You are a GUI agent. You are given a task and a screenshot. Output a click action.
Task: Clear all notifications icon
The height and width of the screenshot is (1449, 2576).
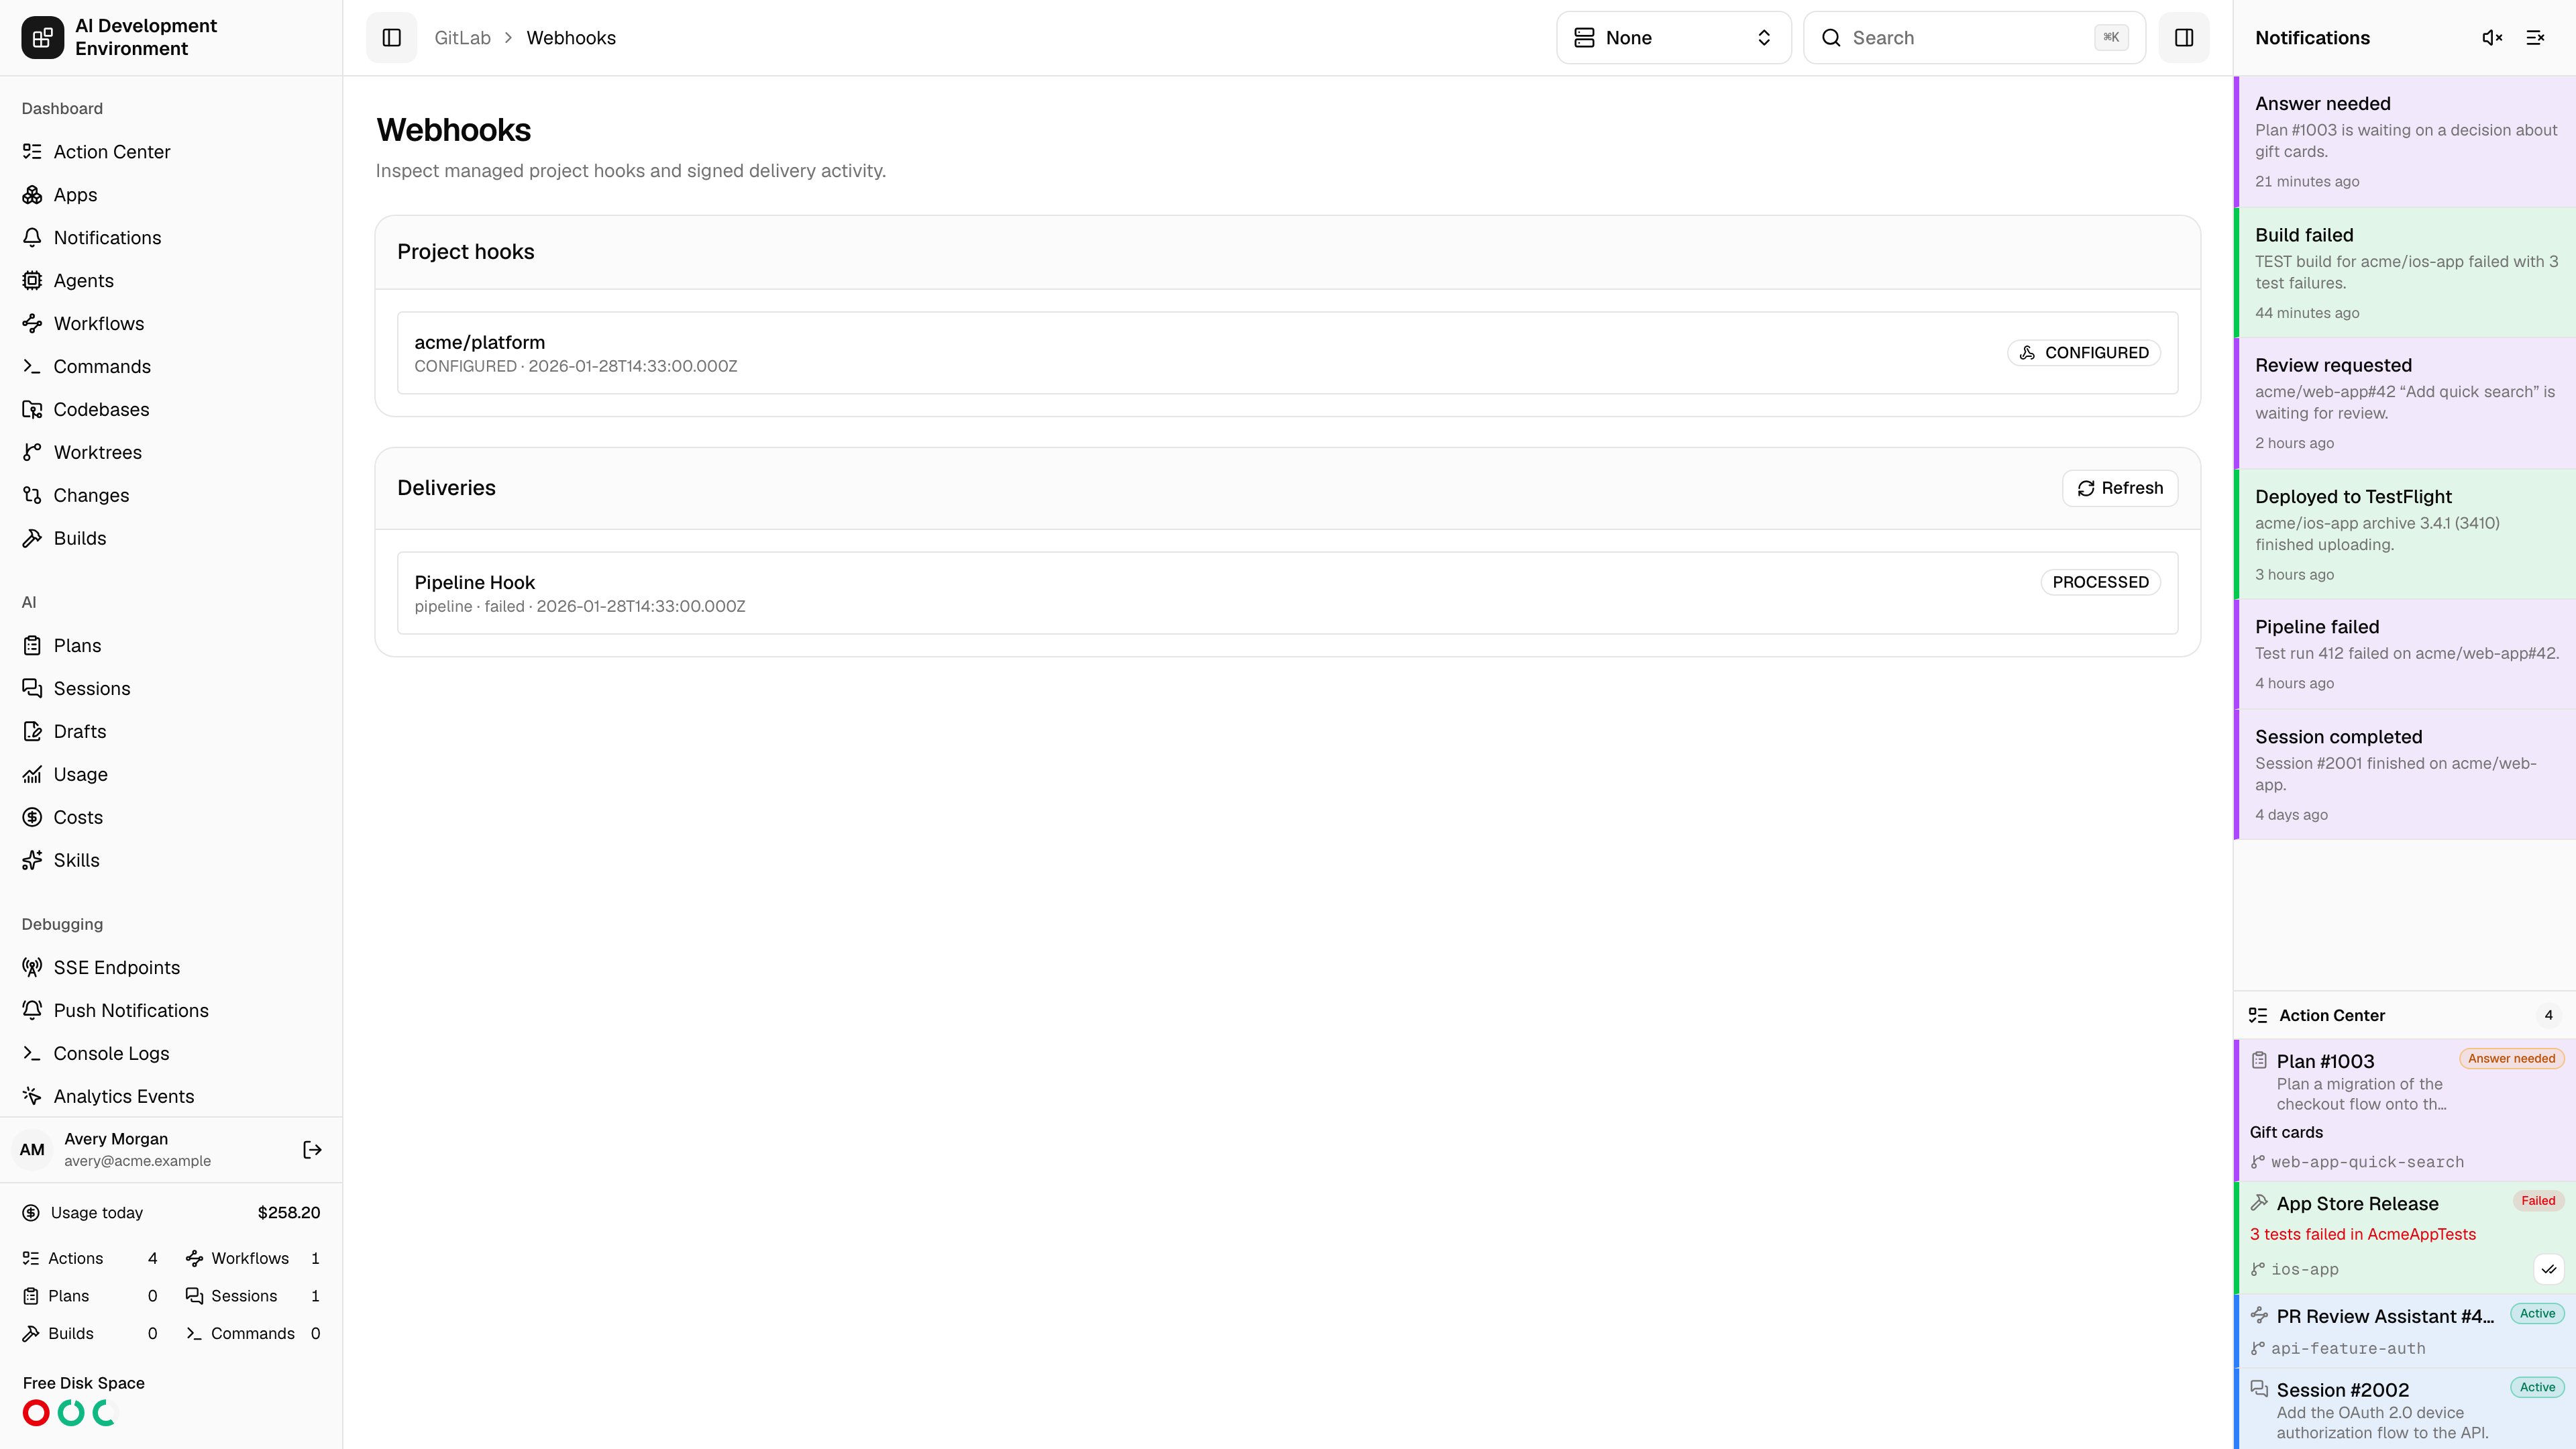click(x=2535, y=38)
